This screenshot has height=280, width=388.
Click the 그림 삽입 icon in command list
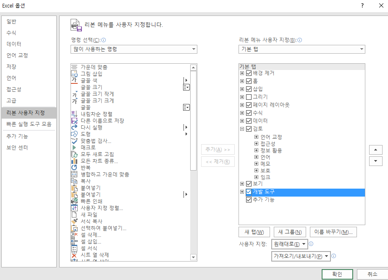point(74,74)
